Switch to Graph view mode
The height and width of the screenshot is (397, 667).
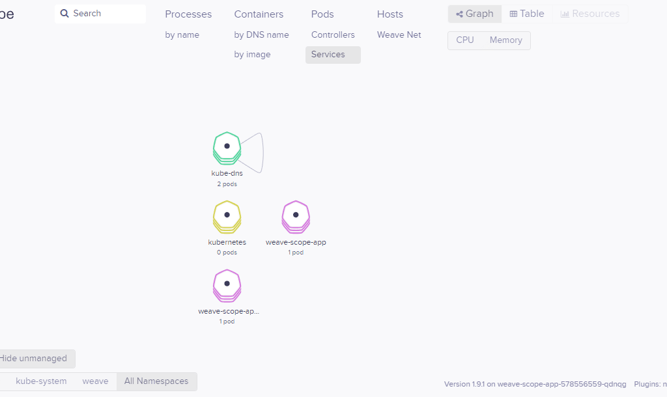point(475,14)
